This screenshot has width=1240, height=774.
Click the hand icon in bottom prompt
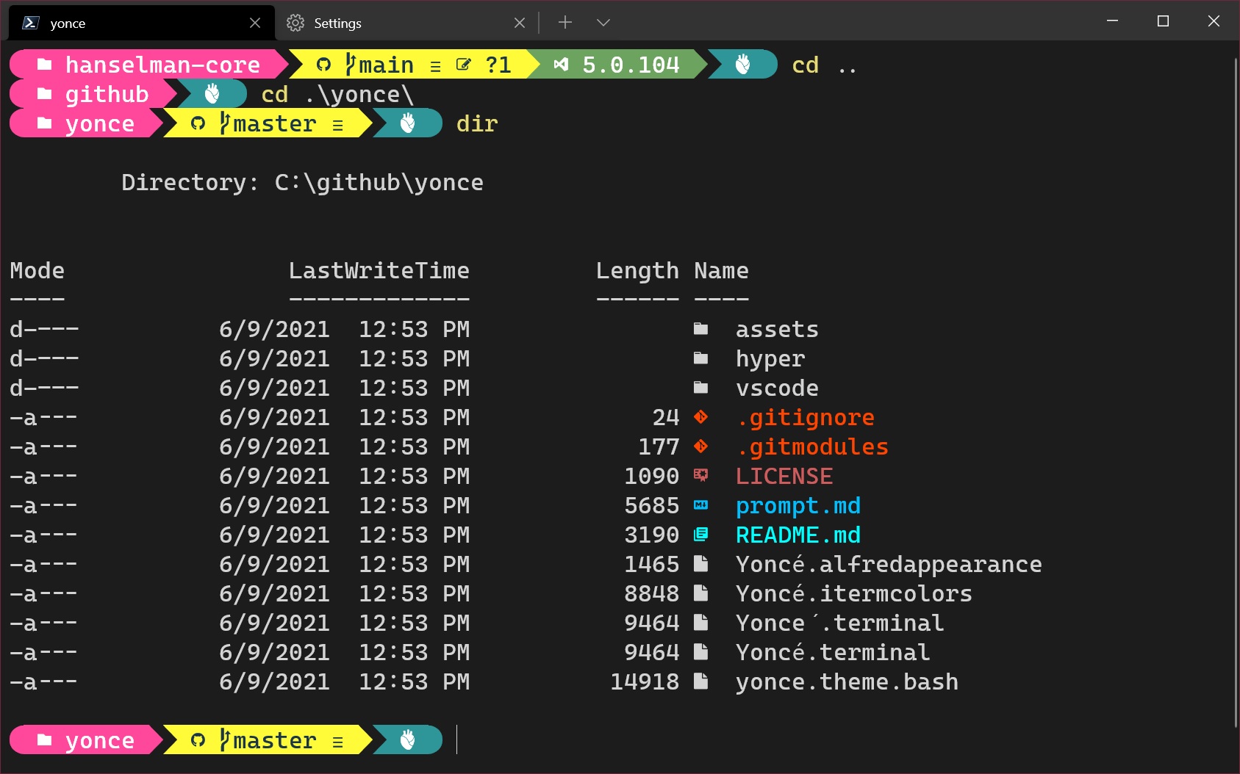[408, 740]
